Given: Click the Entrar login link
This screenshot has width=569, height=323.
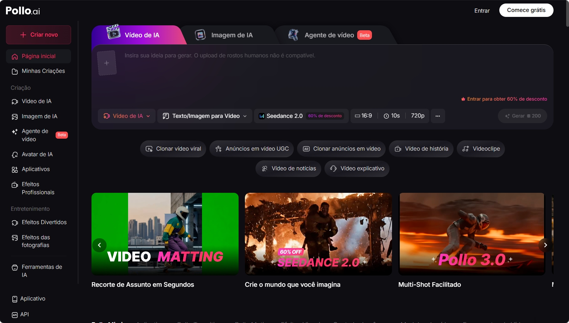Looking at the screenshot, I should 482,11.
